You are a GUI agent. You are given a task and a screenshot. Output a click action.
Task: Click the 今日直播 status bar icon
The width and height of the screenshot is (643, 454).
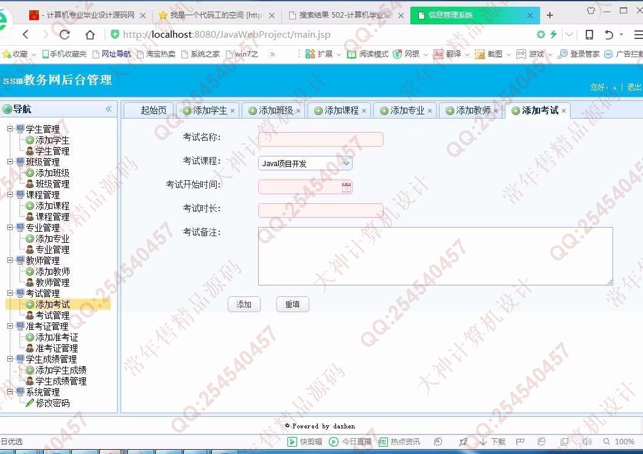click(334, 442)
